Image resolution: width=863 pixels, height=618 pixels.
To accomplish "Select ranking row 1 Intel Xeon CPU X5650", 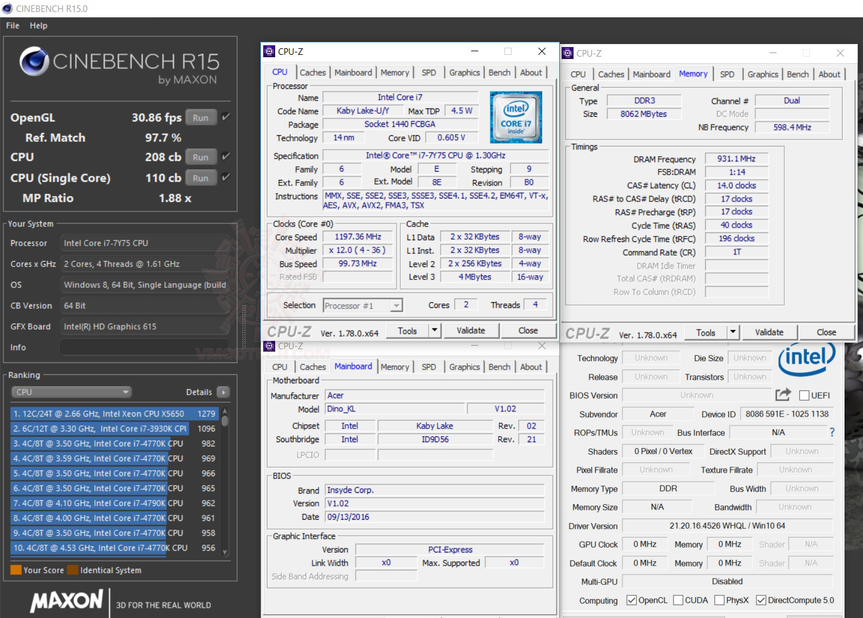I will (114, 414).
